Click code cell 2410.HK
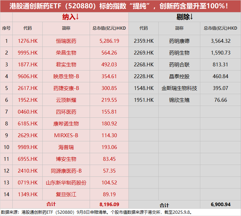The image size is (241, 216). [x=28, y=171]
